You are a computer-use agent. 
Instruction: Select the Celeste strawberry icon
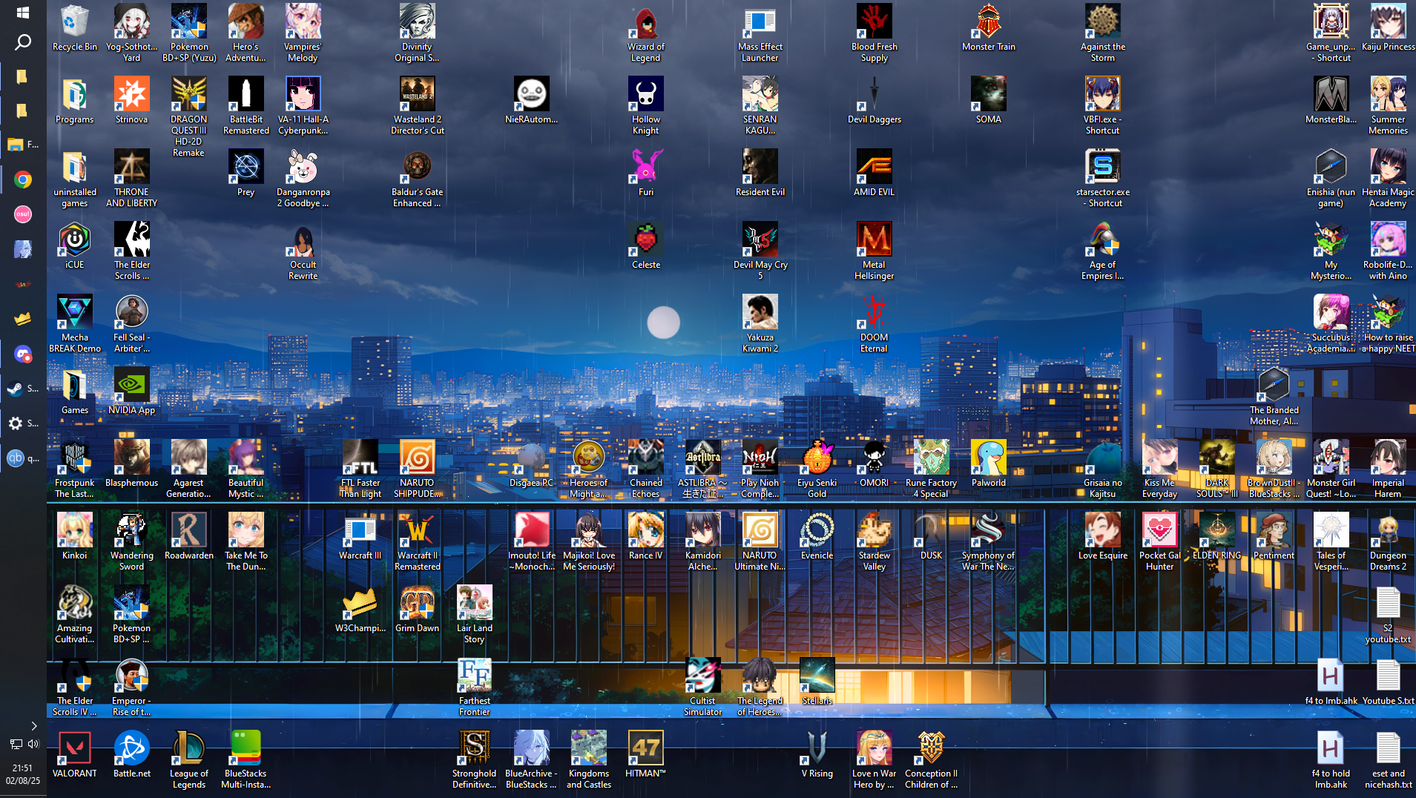point(645,245)
